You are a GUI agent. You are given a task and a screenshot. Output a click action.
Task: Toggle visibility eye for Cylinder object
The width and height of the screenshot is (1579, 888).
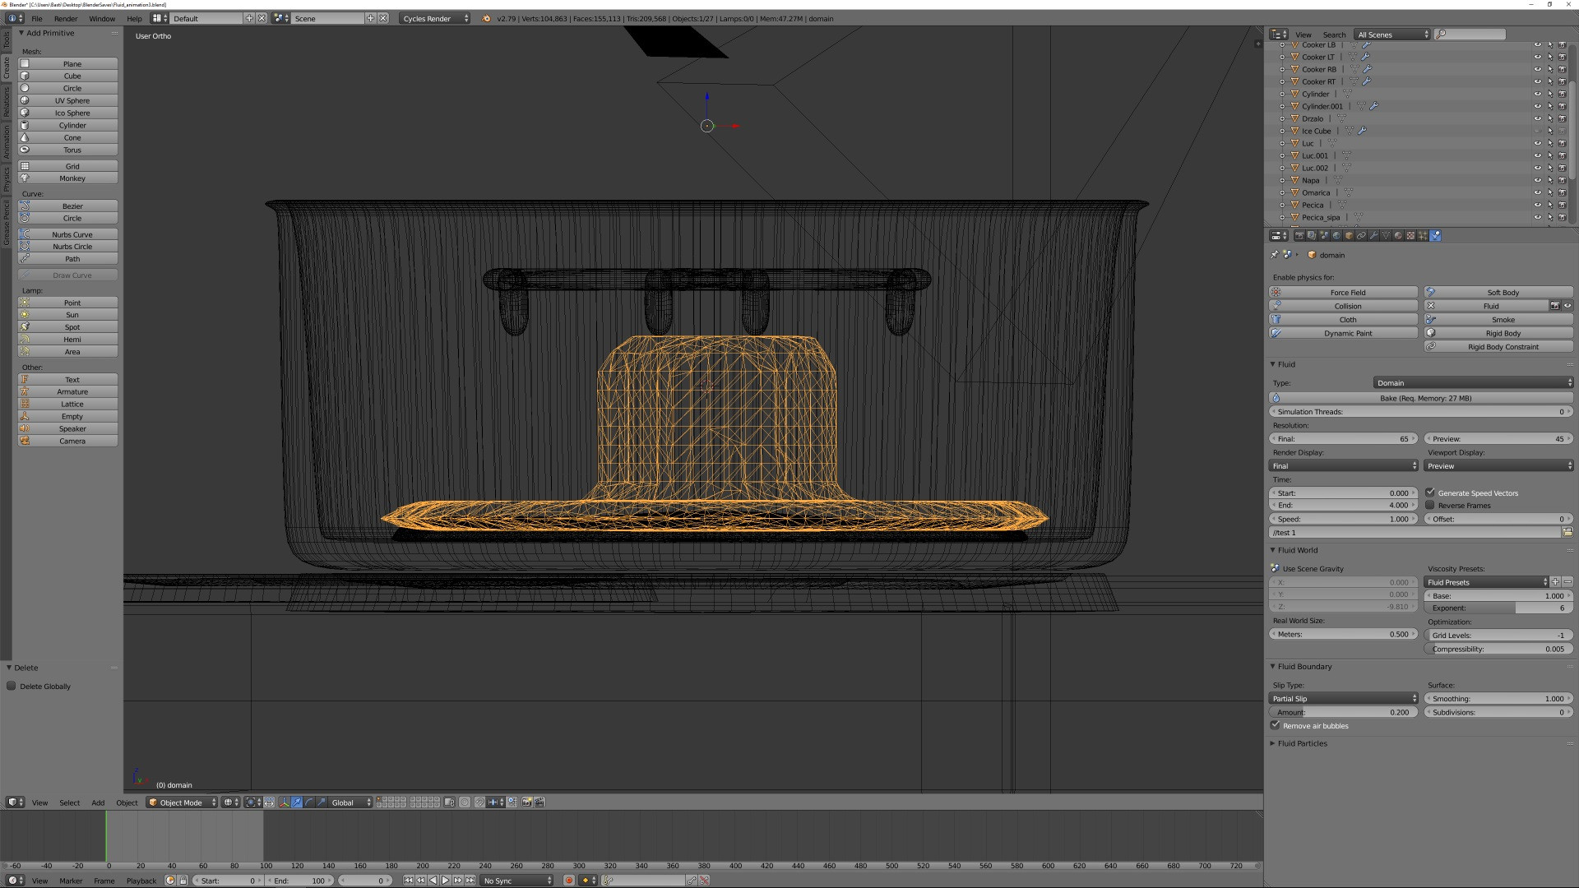click(x=1537, y=94)
